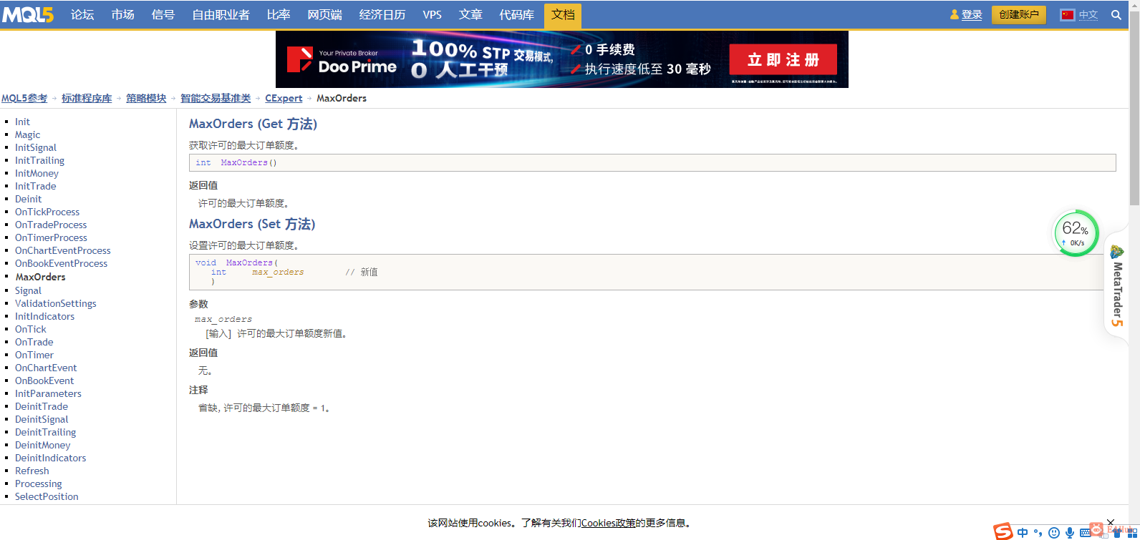This screenshot has width=1140, height=540.
Task: Go to 智能交易基准类 breadcrumb link
Action: tap(216, 99)
